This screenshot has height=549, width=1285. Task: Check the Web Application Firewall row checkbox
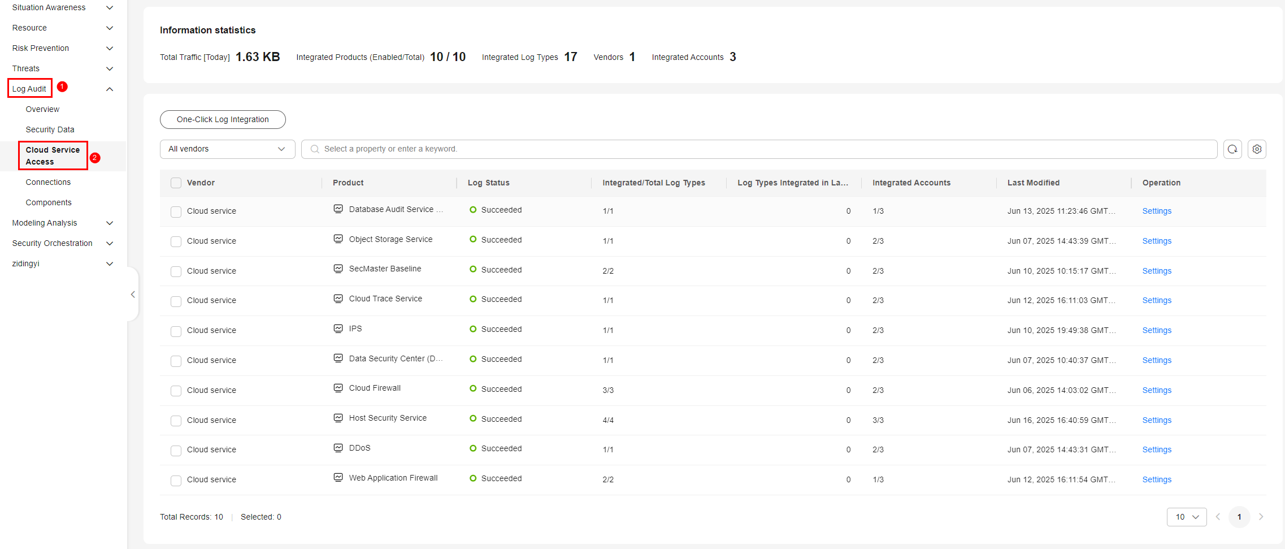point(176,480)
